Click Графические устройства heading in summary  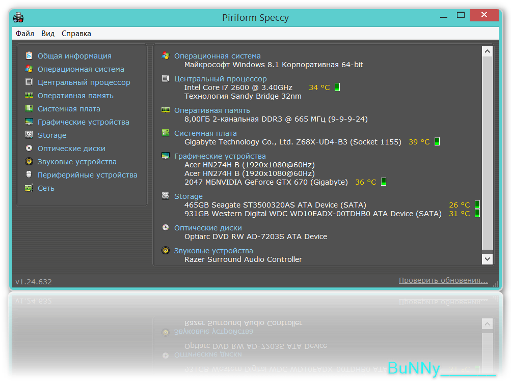[x=220, y=157]
